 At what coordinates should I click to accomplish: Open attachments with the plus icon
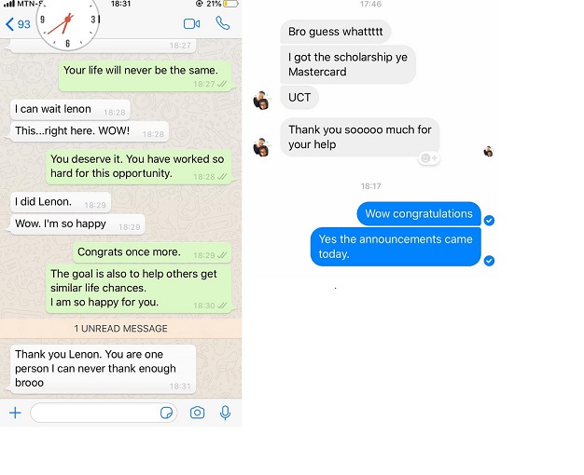coord(15,413)
